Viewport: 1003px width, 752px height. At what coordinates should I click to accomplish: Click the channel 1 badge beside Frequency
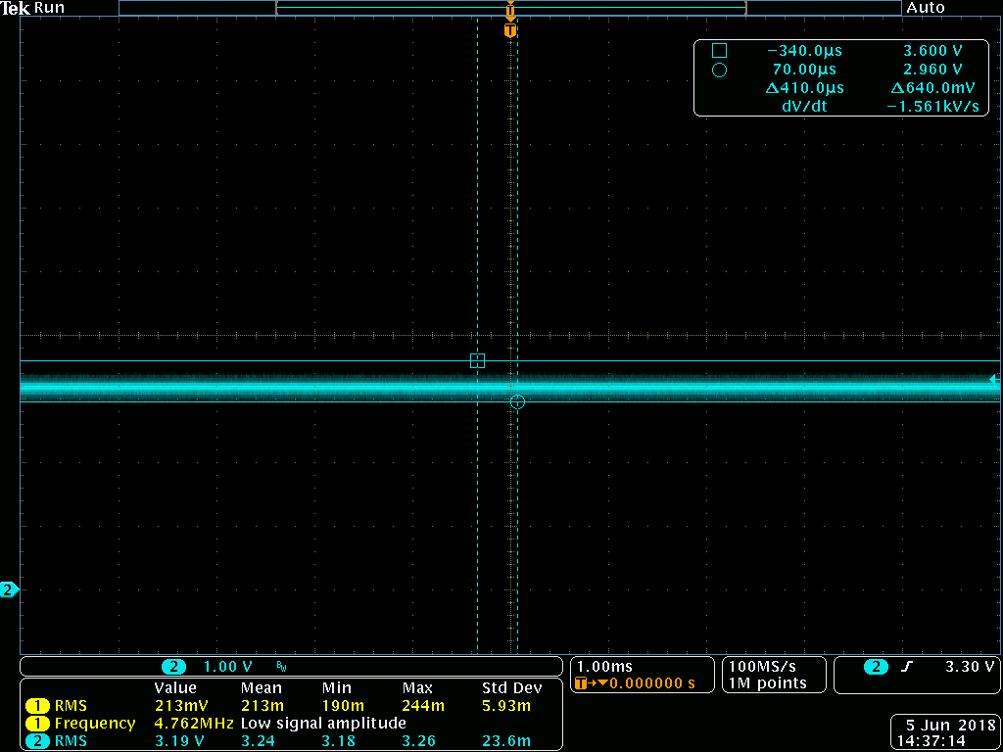coord(37,724)
